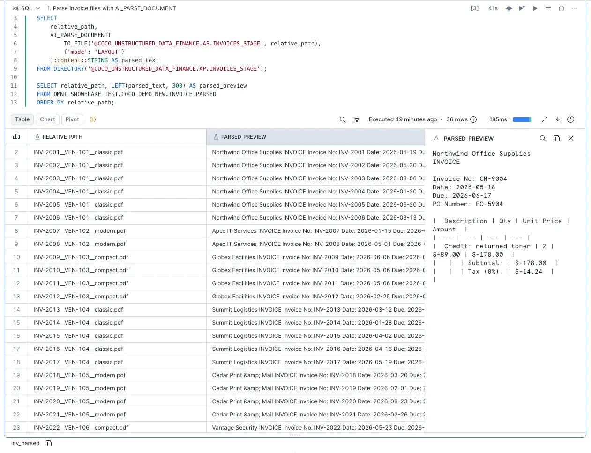591x453 pixels.
Task: Click the preview cell for Invoice No: INV-2016
Action: (x=315, y=349)
